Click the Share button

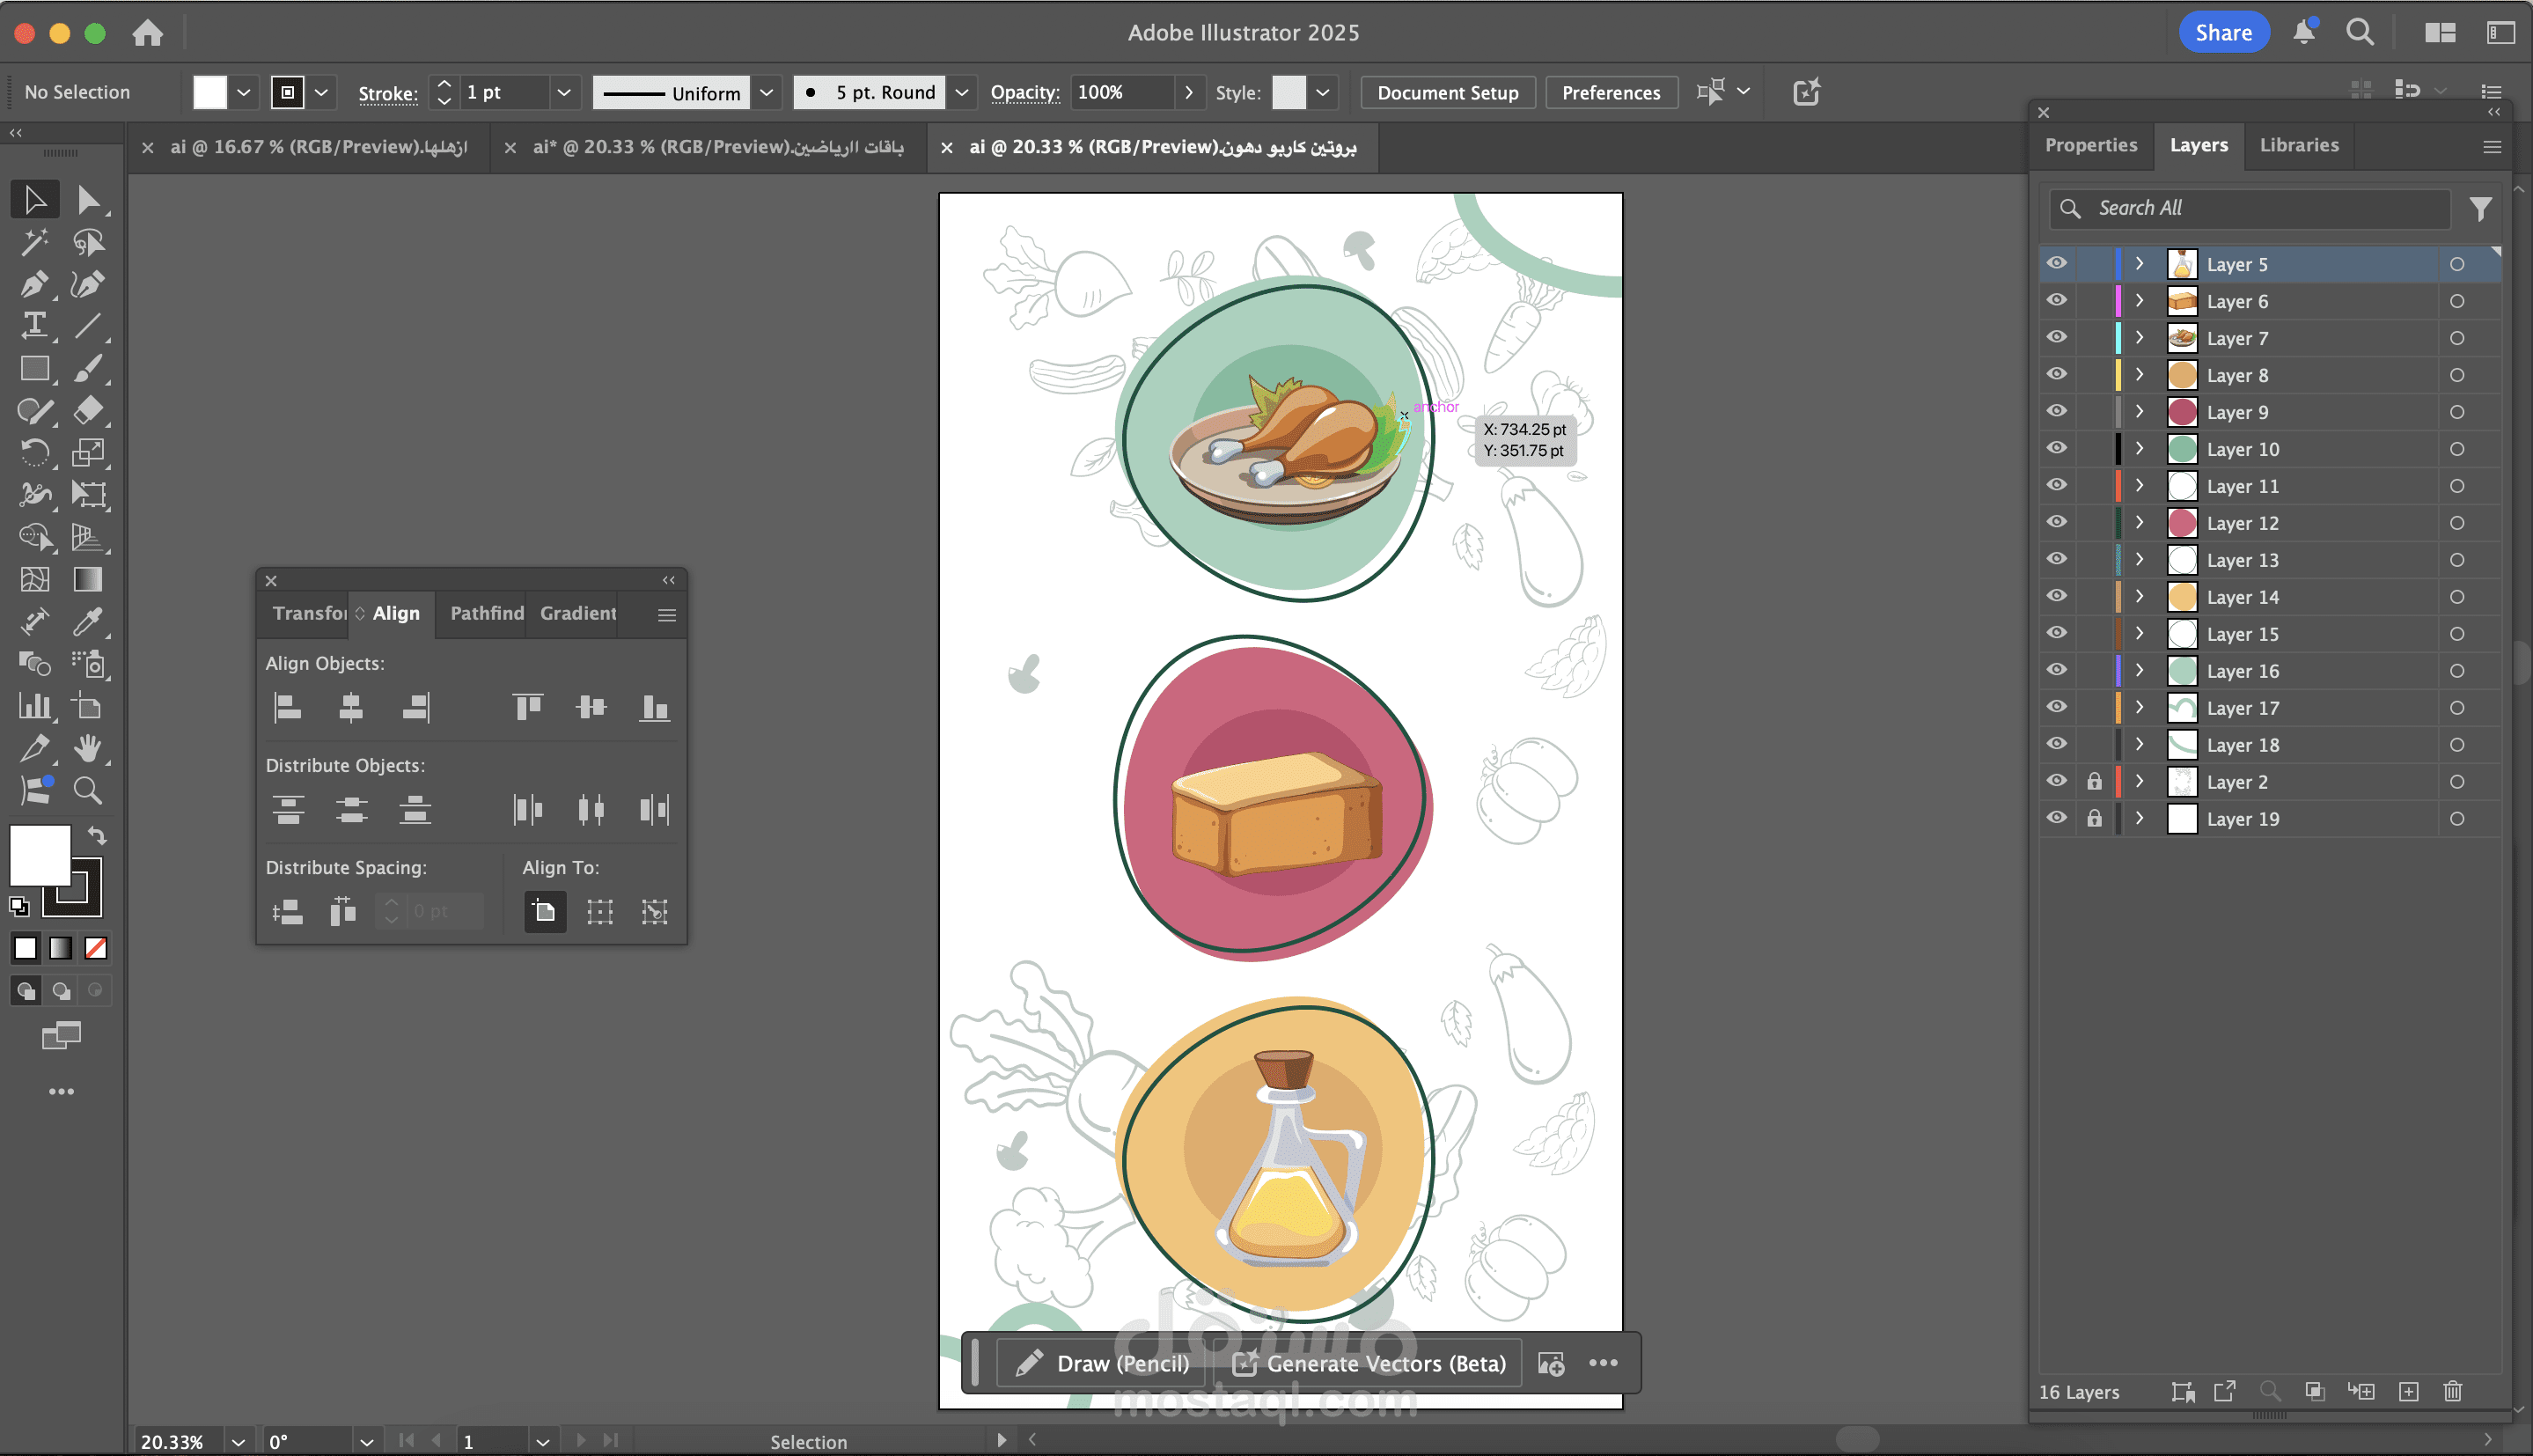pos(2223,33)
